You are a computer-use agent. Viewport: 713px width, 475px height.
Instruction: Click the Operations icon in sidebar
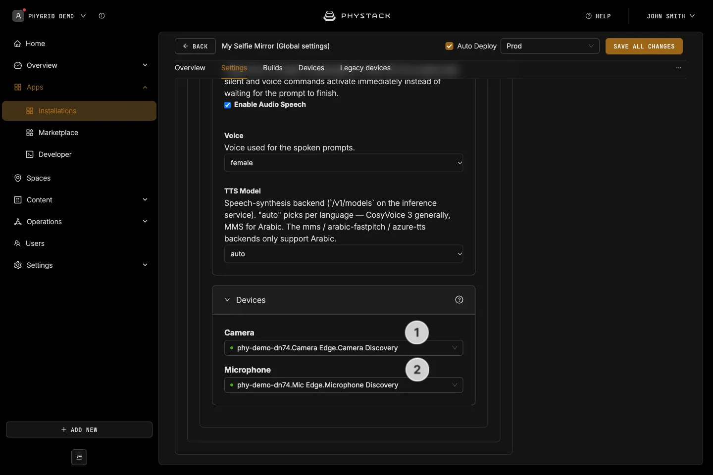click(x=18, y=222)
